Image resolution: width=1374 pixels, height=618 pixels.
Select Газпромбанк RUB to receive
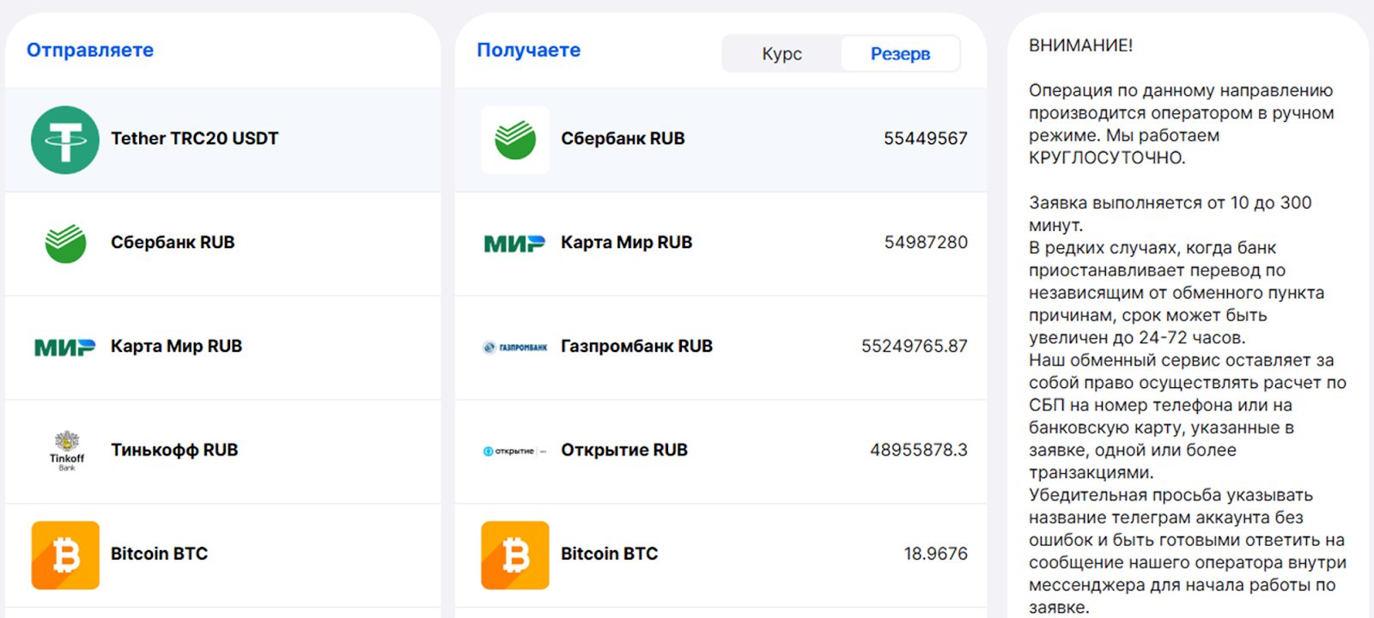coord(636,347)
